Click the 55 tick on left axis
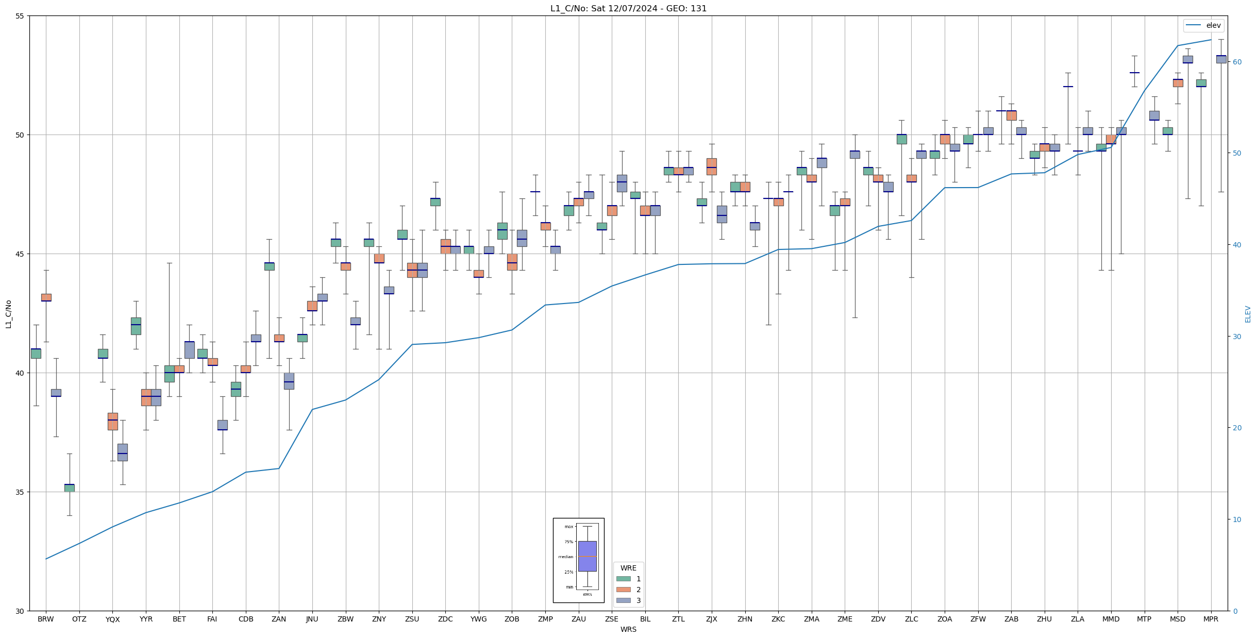The width and height of the screenshot is (1257, 638). click(21, 16)
